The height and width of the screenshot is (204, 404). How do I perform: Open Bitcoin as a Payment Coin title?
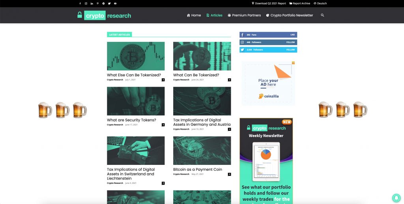198,169
